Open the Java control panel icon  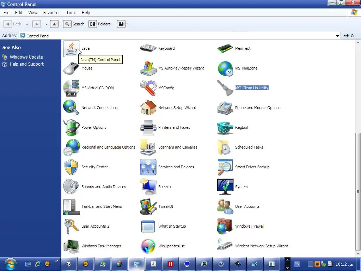point(71,48)
